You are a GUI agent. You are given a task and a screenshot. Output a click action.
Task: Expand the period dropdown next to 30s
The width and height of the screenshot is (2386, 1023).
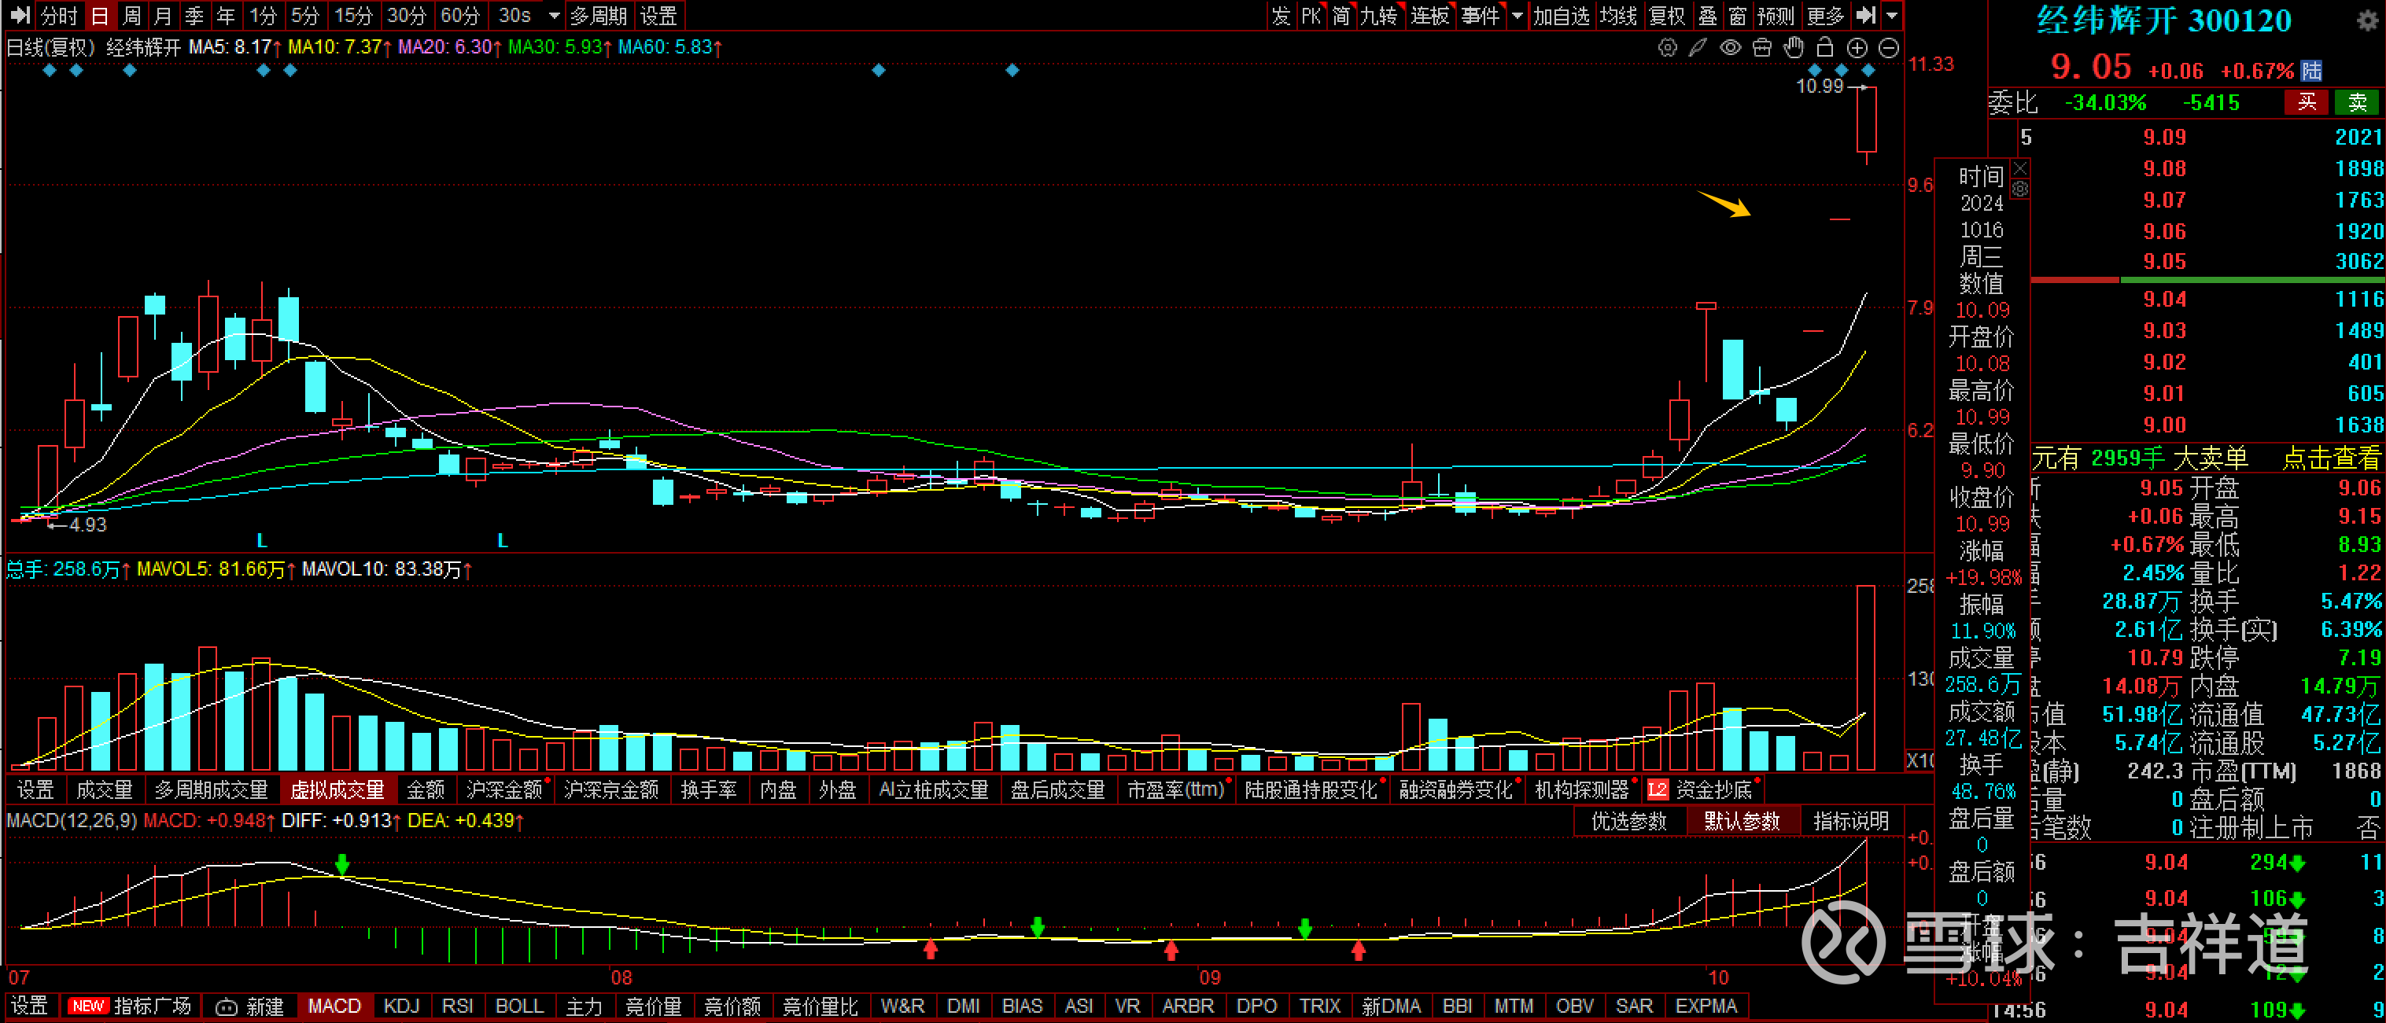pyautogui.click(x=554, y=16)
